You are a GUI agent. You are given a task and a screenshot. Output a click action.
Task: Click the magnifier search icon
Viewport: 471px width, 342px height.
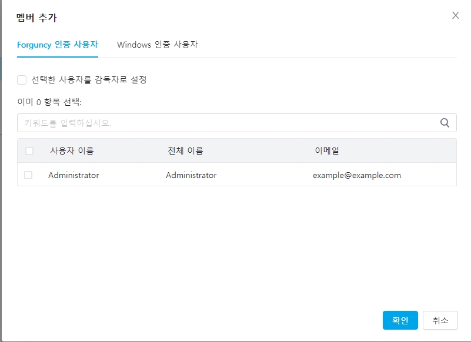click(x=445, y=123)
